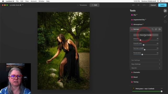Screen dimensions: 168x94
Task: Open the Account menu
Action: click(34, 1)
